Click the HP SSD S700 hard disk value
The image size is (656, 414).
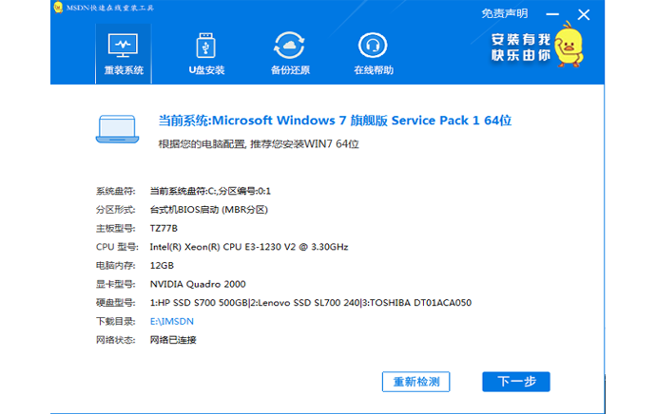click(311, 303)
